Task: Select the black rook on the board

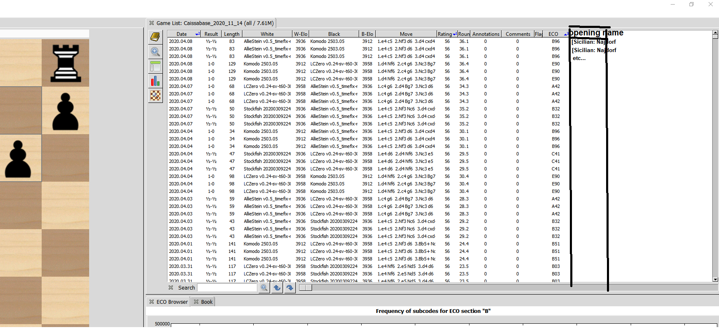Action: (65, 63)
